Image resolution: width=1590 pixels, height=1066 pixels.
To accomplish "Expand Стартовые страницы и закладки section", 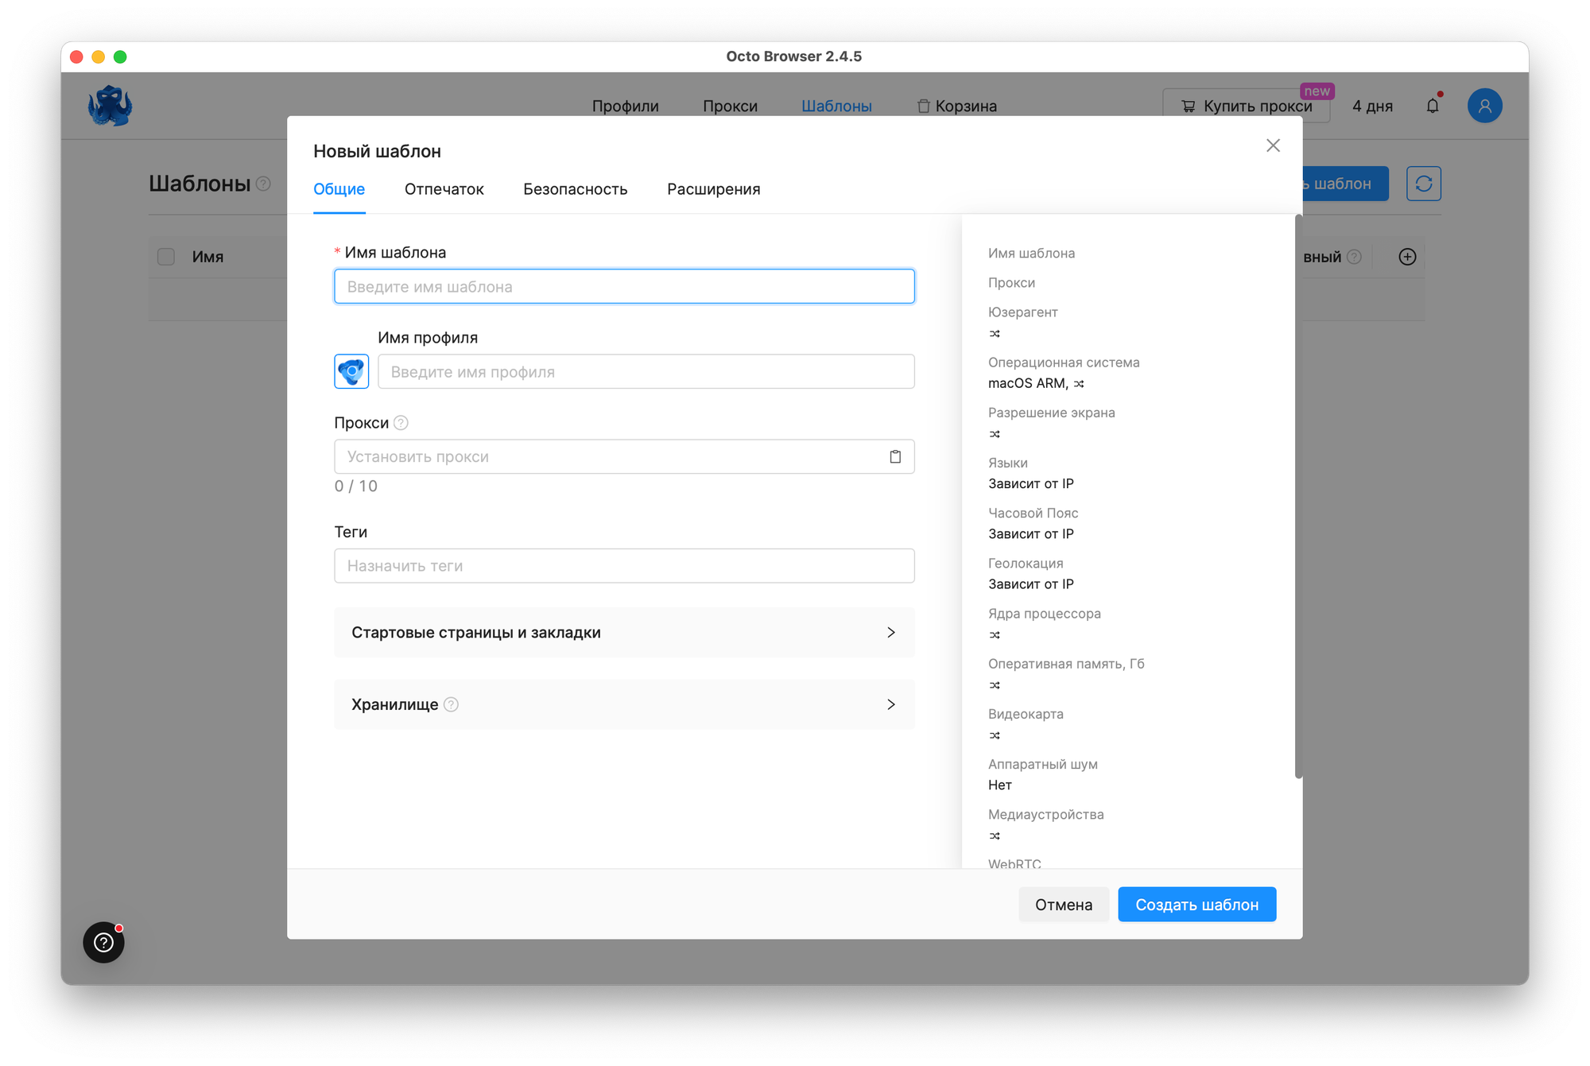I will coord(624,632).
